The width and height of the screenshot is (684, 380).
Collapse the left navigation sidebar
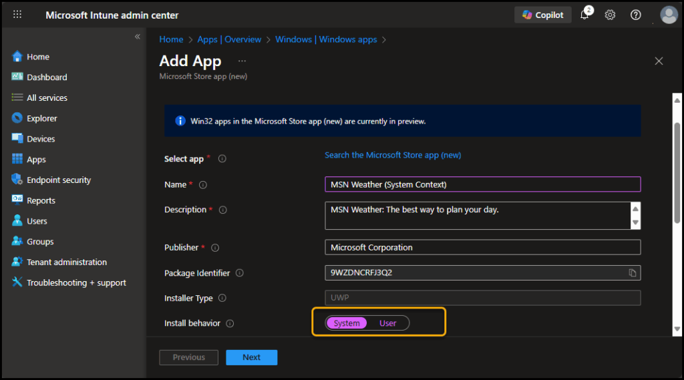coord(138,37)
